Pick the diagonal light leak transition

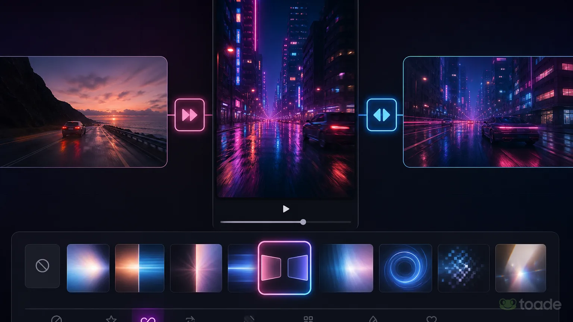tap(520, 268)
